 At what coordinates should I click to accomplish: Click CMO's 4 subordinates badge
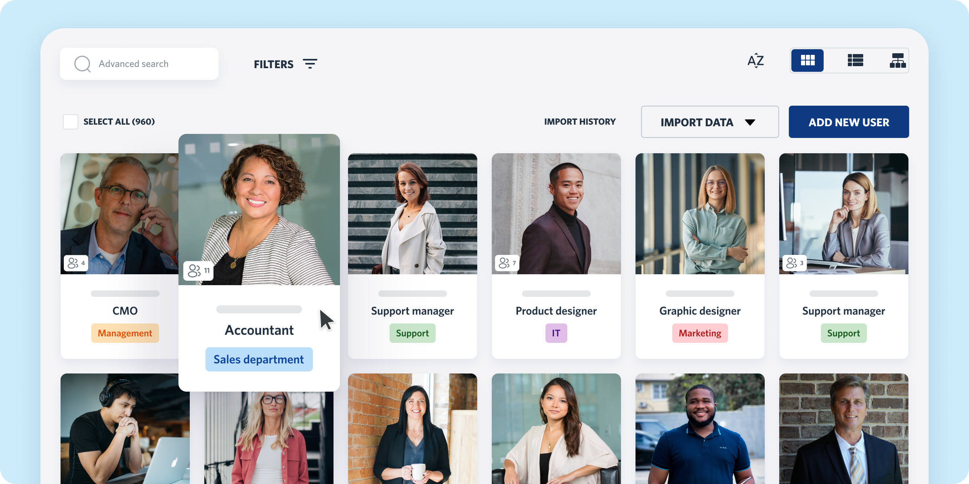pos(76,263)
